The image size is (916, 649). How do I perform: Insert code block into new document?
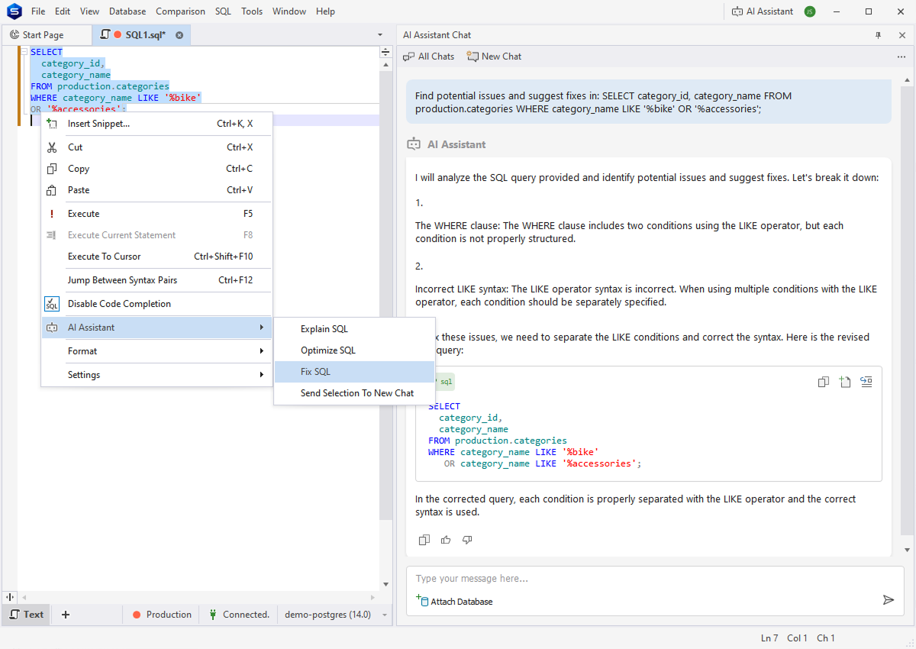point(844,382)
